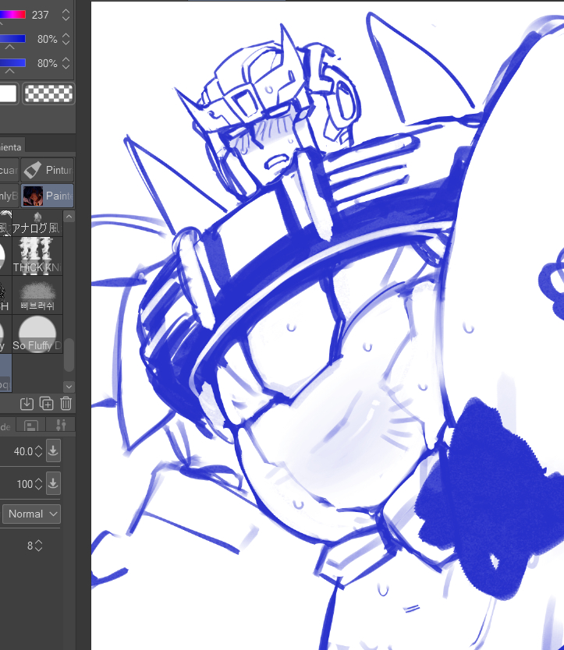Click the import sub tool icon
This screenshot has width=564, height=650.
(27, 403)
